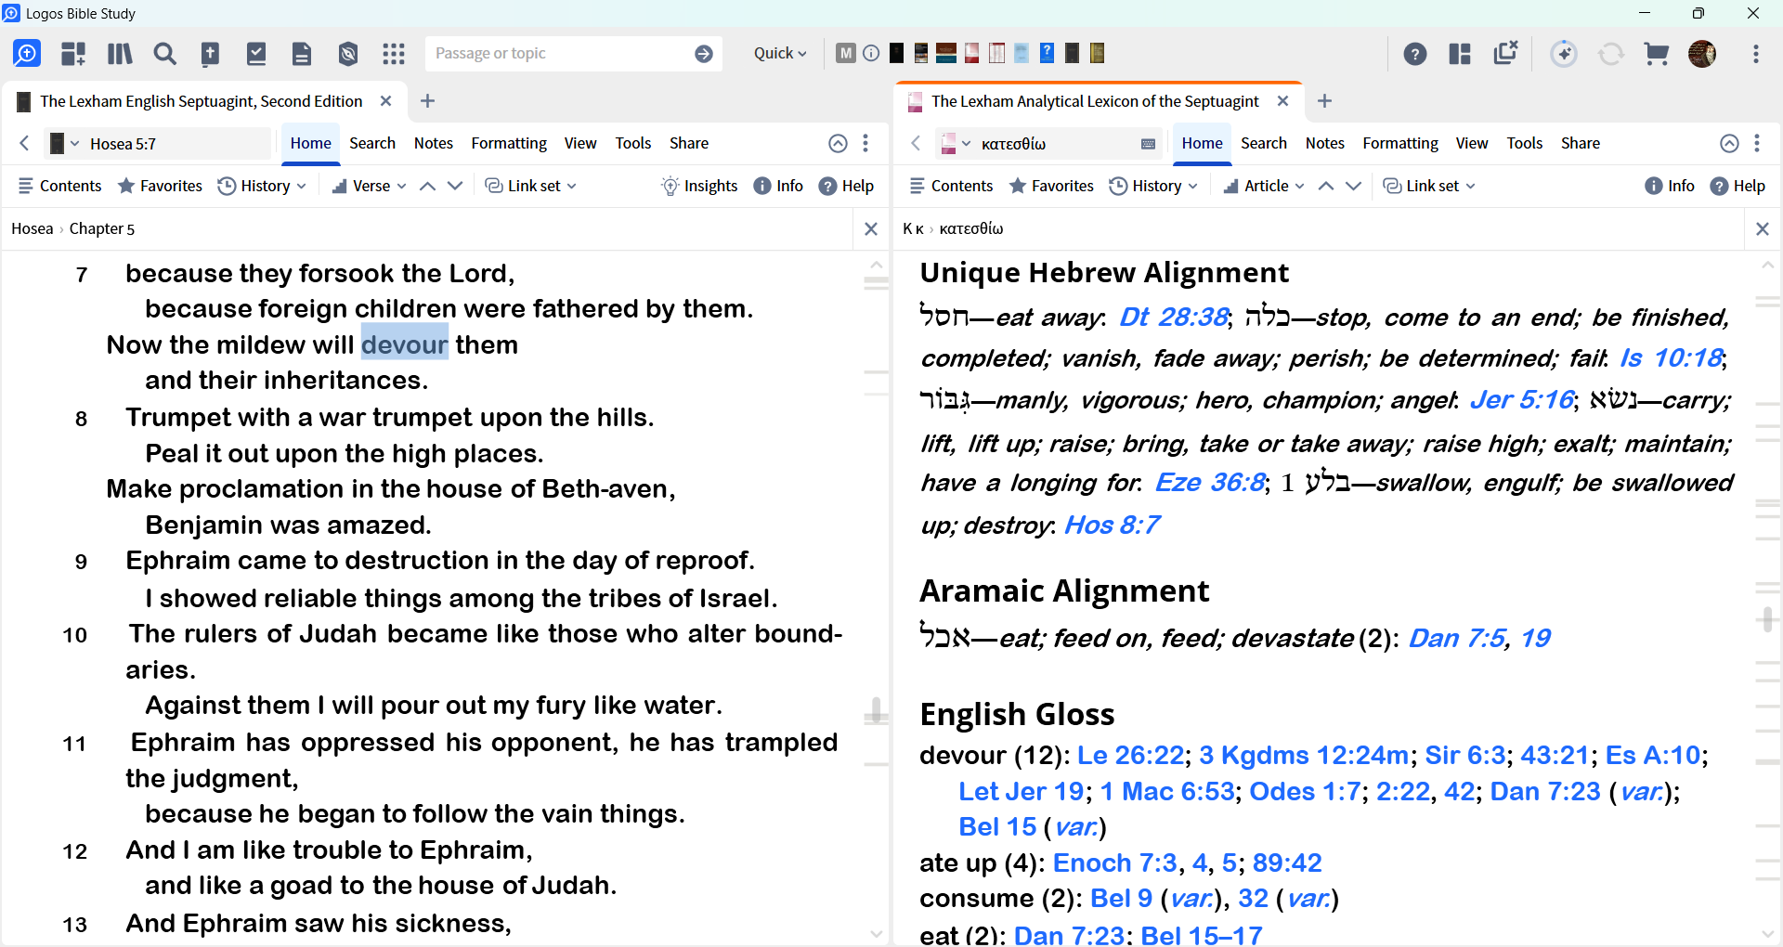
Task: Collapse the Septuagint toolbar with the up-circle icon
Action: (x=838, y=143)
